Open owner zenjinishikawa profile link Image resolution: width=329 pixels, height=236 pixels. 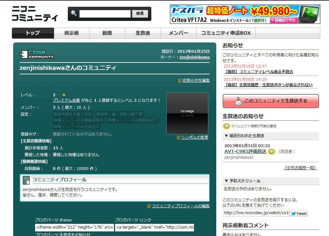(x=194, y=57)
